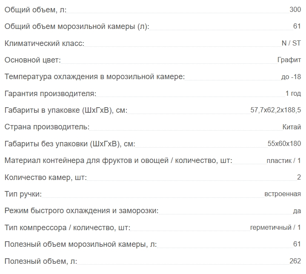Select the 'Китай' country value
This screenshot has height=274, width=306.
(x=292, y=127)
